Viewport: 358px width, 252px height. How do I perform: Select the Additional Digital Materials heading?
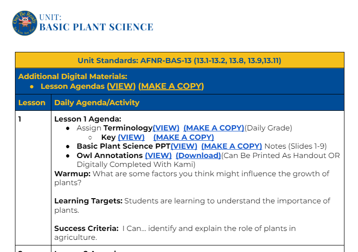72,77
